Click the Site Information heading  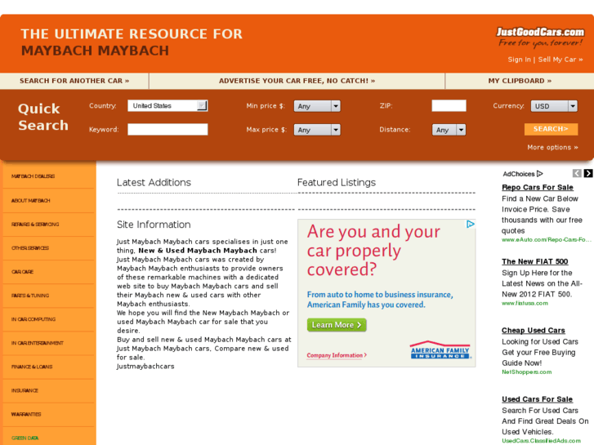pos(154,225)
